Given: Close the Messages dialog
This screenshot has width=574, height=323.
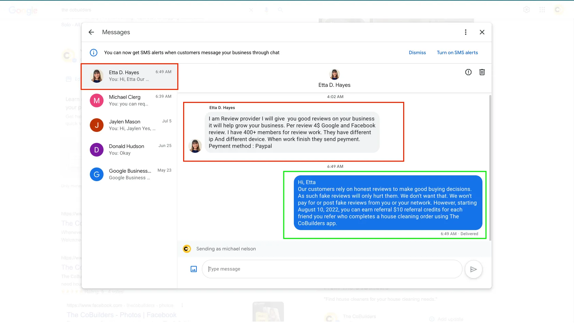Looking at the screenshot, I should [x=482, y=32].
